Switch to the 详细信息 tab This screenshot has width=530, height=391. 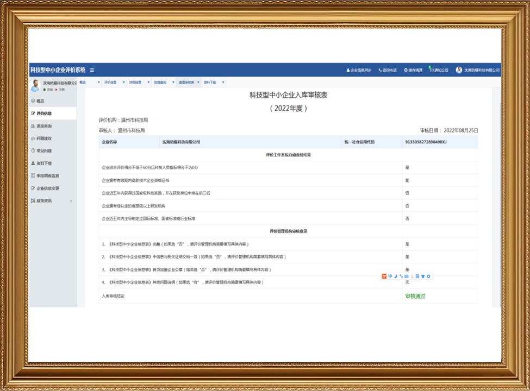(135, 83)
